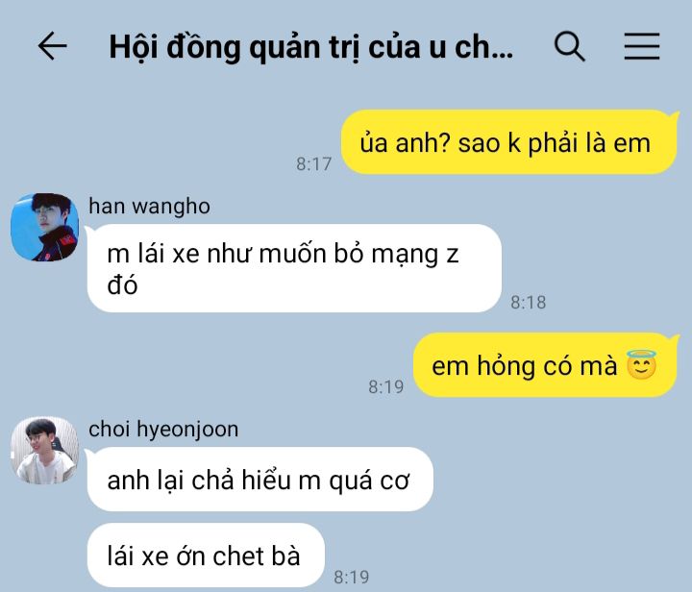
Task: Tap the sender name choi hyeonjoon
Action: click(x=163, y=430)
